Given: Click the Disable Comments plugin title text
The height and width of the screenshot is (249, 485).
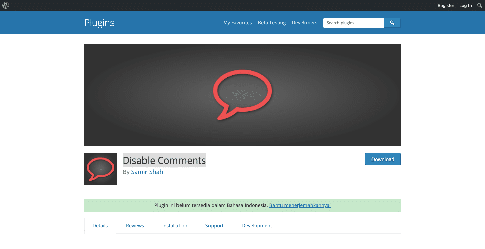Looking at the screenshot, I should (164, 161).
